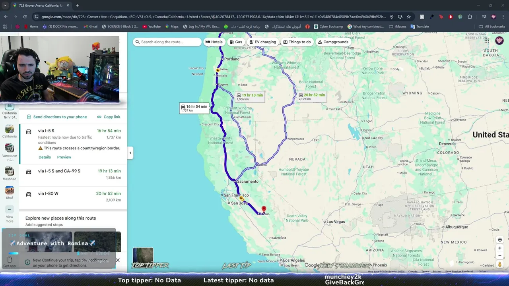Screen dimensions: 509x286
Task: Click the Portland city label on the map
Action: point(232,59)
